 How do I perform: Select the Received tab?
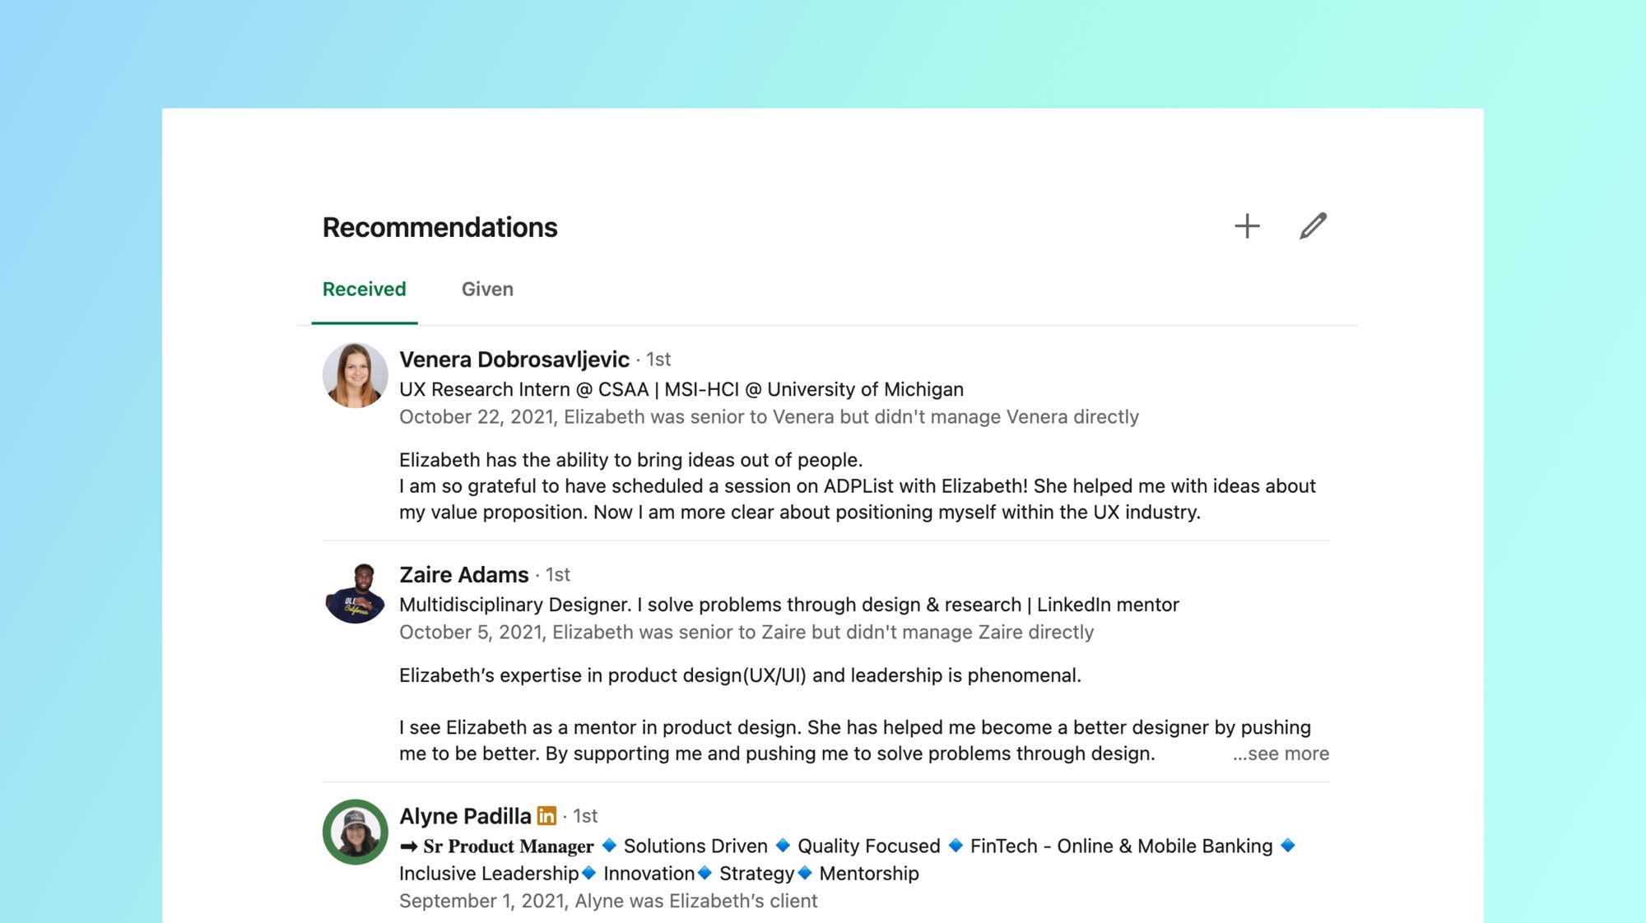[363, 288]
